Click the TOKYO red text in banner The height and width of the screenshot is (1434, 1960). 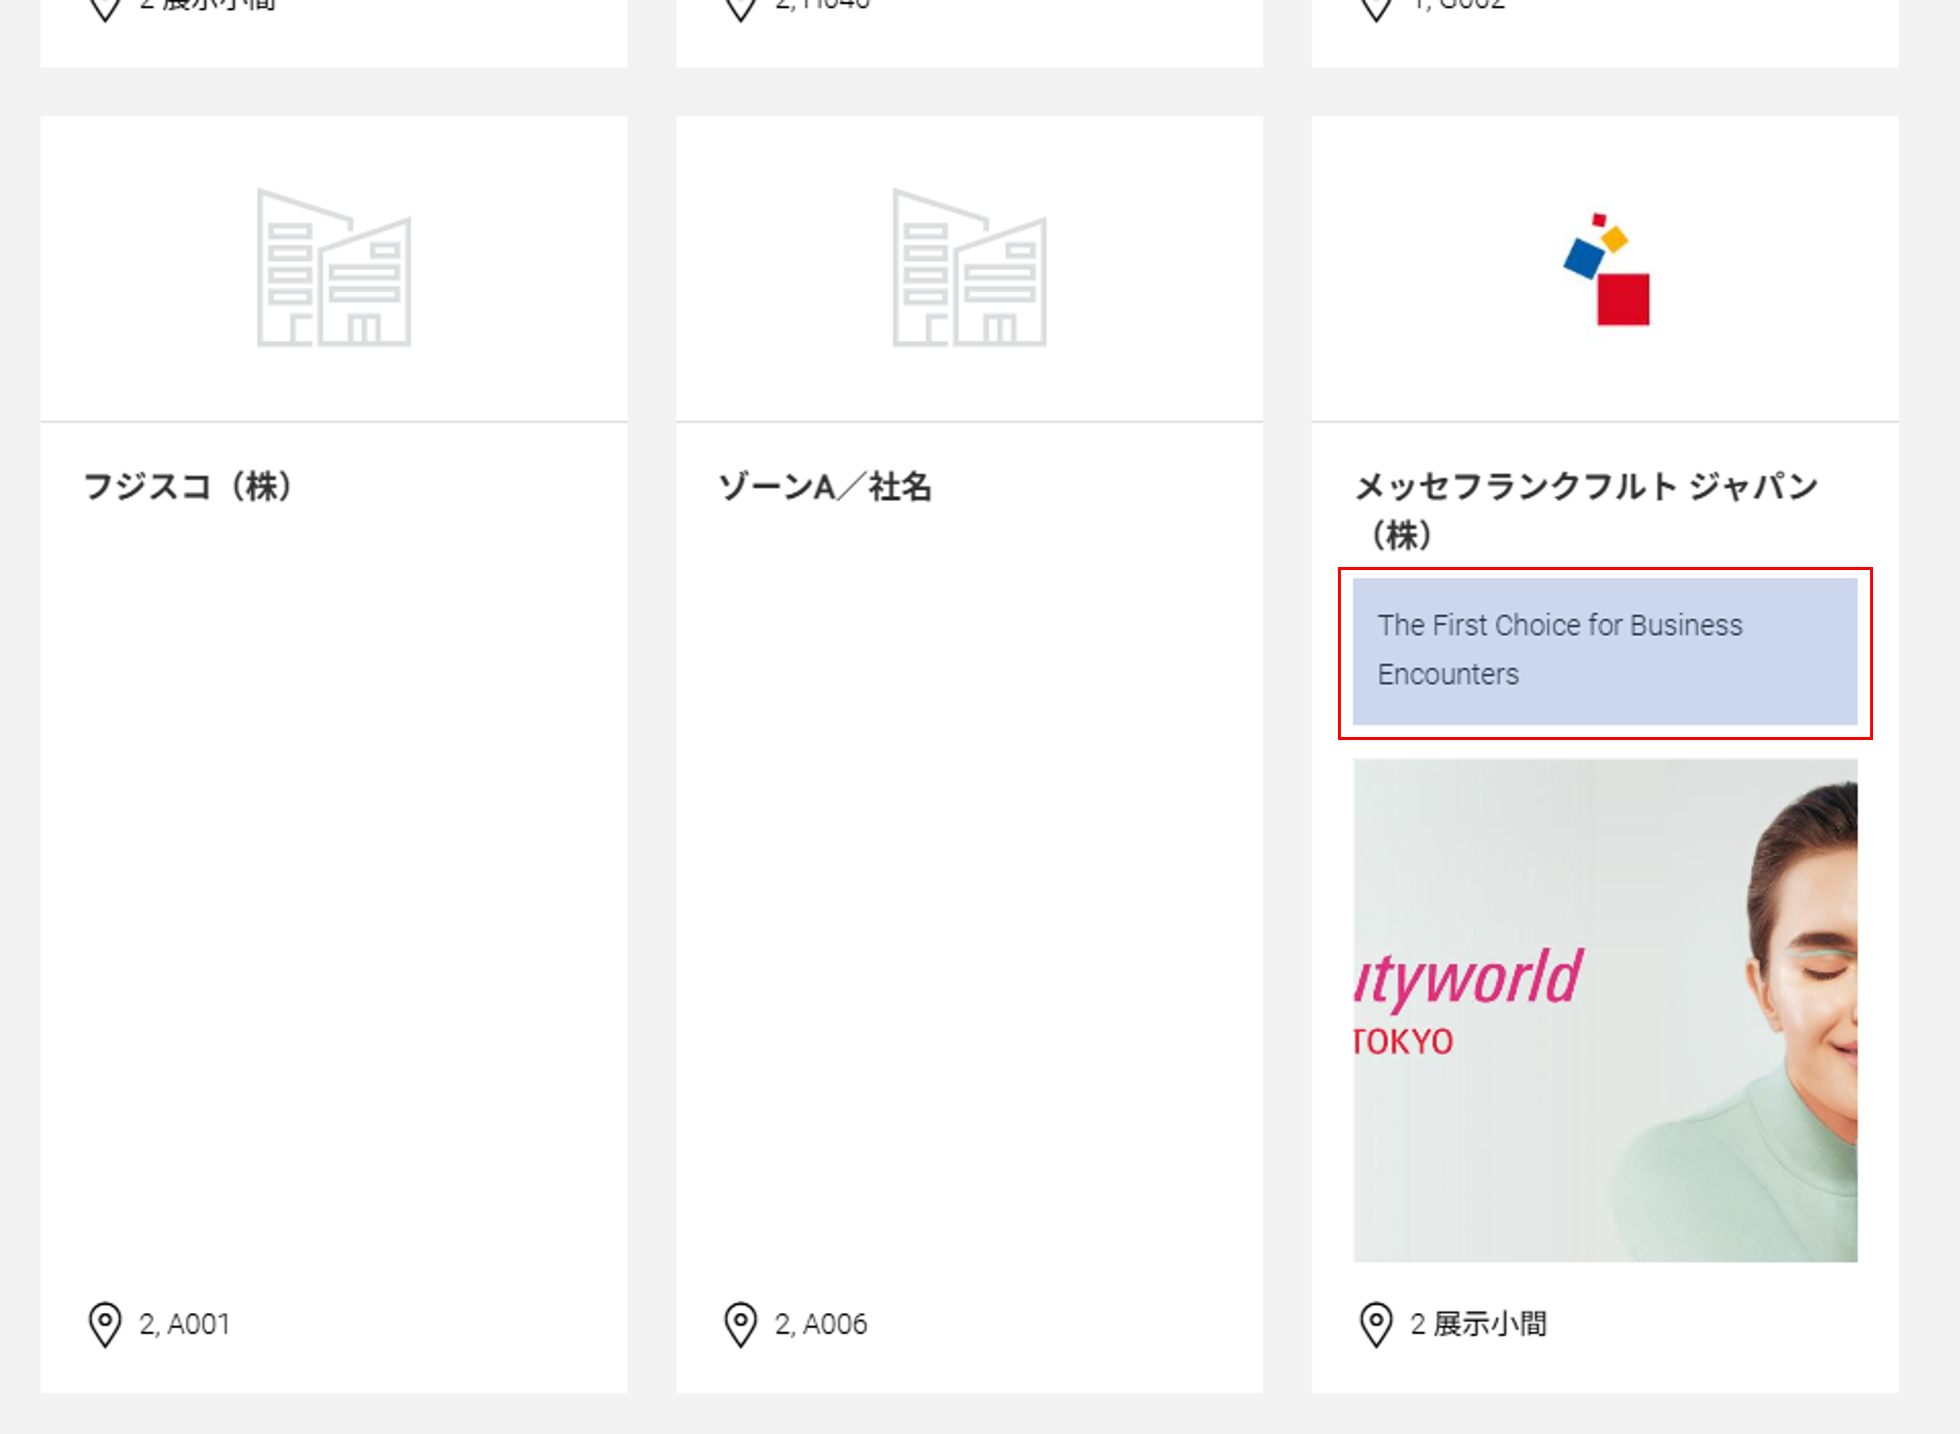tap(1403, 1042)
